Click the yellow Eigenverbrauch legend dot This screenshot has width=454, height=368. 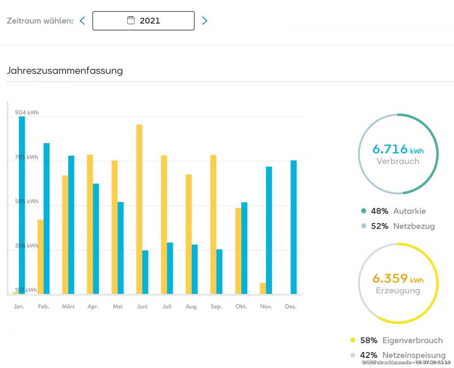(x=353, y=340)
